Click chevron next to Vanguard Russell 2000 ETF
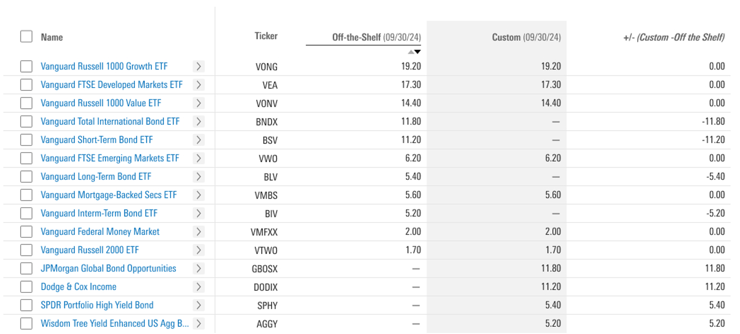The width and height of the screenshot is (740, 334). pyautogui.click(x=199, y=250)
